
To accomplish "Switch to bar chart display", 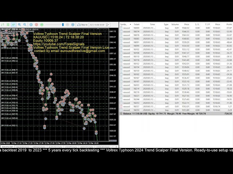I will 3,25.
